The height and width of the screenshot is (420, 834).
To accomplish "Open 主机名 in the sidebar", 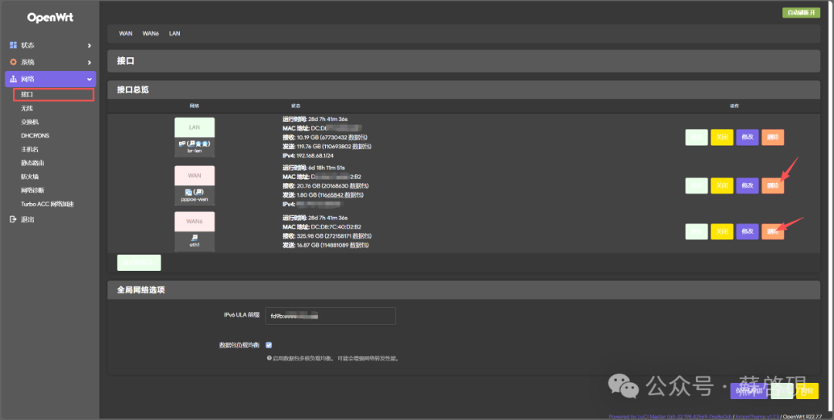I will pyautogui.click(x=30, y=149).
